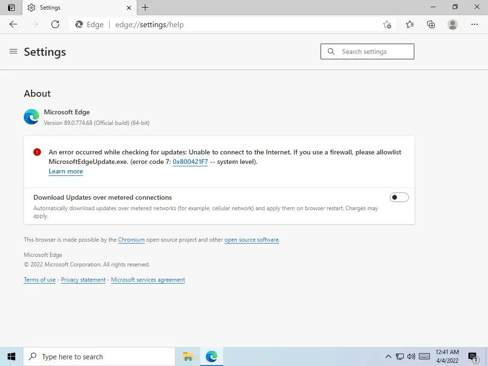Open the Windows Start menu
This screenshot has width=488, height=366.
(x=11, y=356)
